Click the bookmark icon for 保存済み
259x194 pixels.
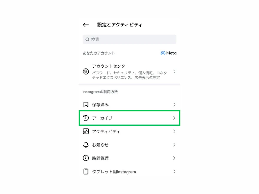[86, 105]
